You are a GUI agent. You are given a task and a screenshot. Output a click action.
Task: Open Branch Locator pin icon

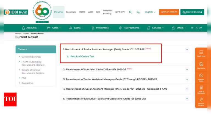(x=201, y=100)
